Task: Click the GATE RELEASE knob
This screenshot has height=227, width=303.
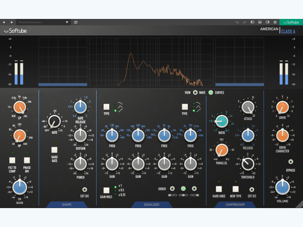Action: tap(80, 107)
